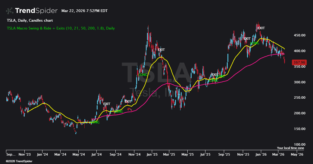
Task: Select the LONG signal in September 2024
Action: point(118,112)
